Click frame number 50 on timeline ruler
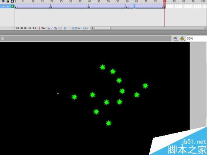This screenshot has height=155, width=207. (108, 1)
